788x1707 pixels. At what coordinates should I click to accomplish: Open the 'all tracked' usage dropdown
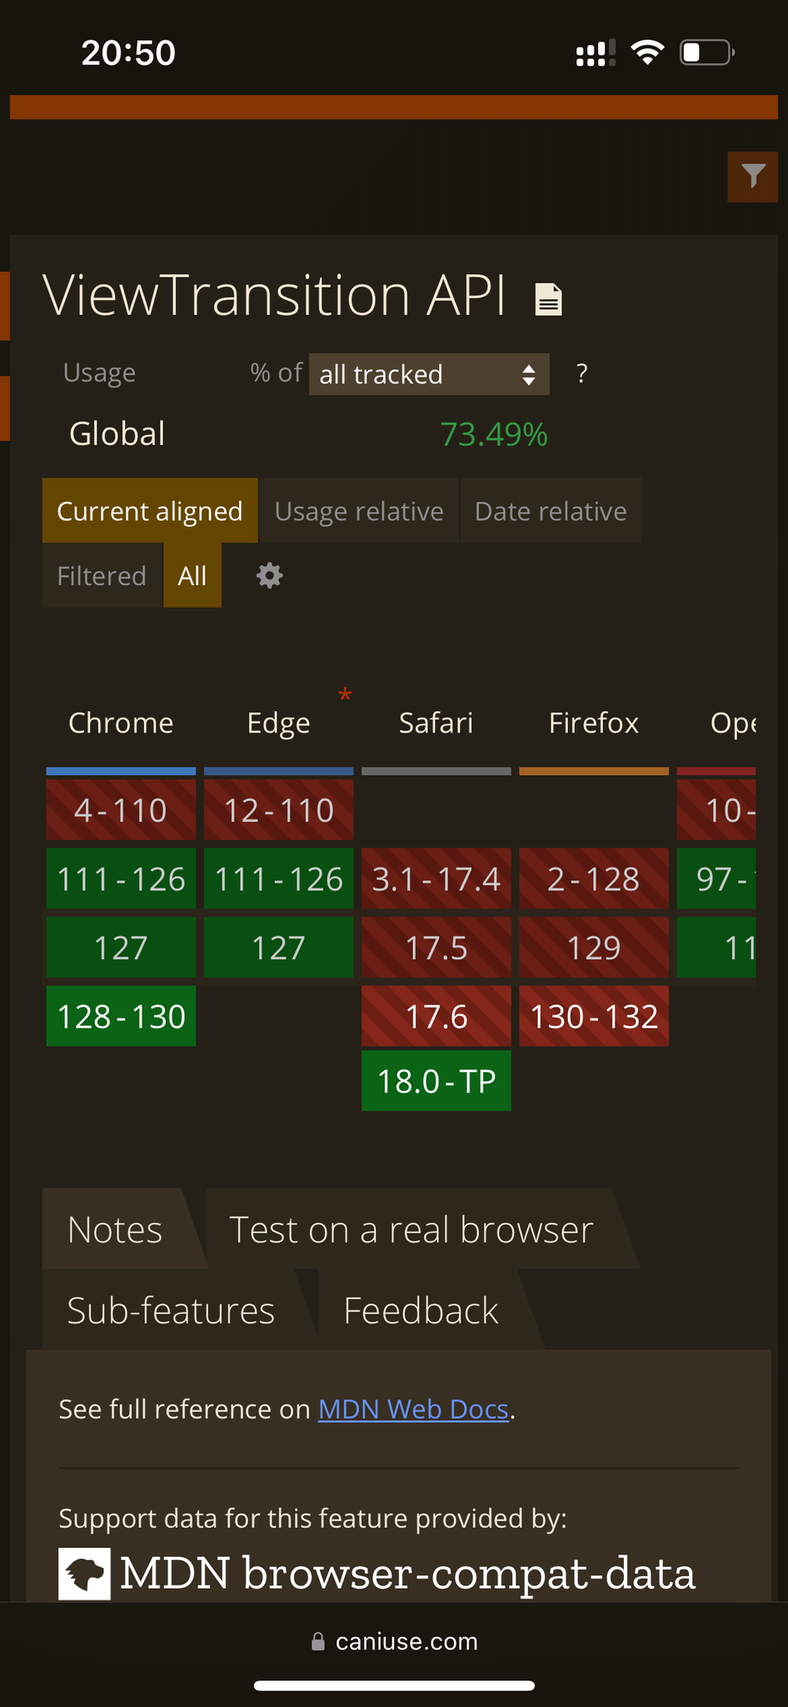(x=429, y=374)
